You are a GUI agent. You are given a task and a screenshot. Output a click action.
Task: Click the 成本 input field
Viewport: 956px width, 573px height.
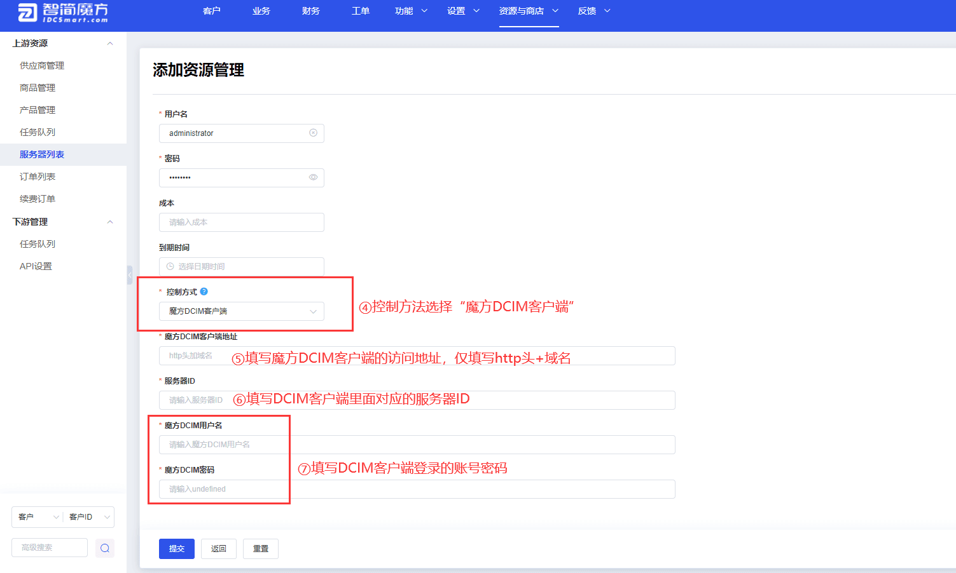(x=242, y=222)
